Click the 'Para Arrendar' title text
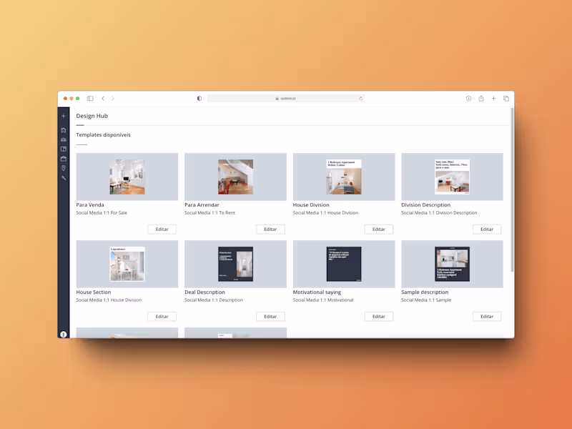The width and height of the screenshot is (572, 429). pyautogui.click(x=202, y=204)
